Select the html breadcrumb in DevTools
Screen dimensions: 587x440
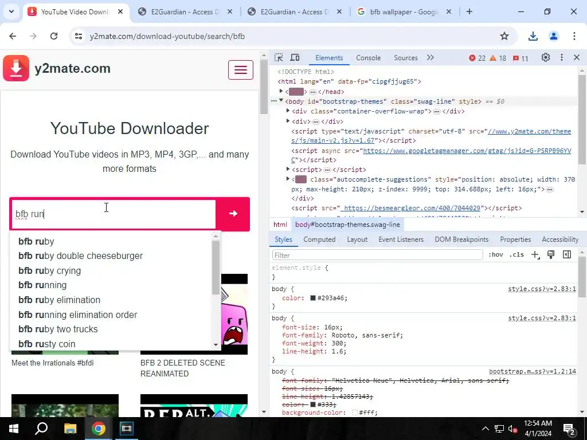tap(280, 225)
